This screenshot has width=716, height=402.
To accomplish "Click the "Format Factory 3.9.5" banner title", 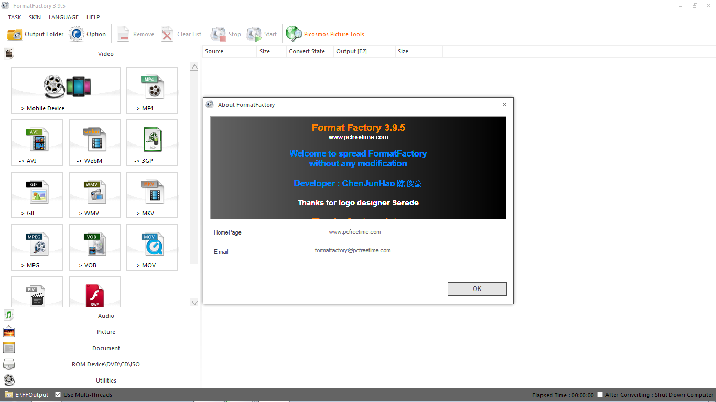I will (359, 127).
